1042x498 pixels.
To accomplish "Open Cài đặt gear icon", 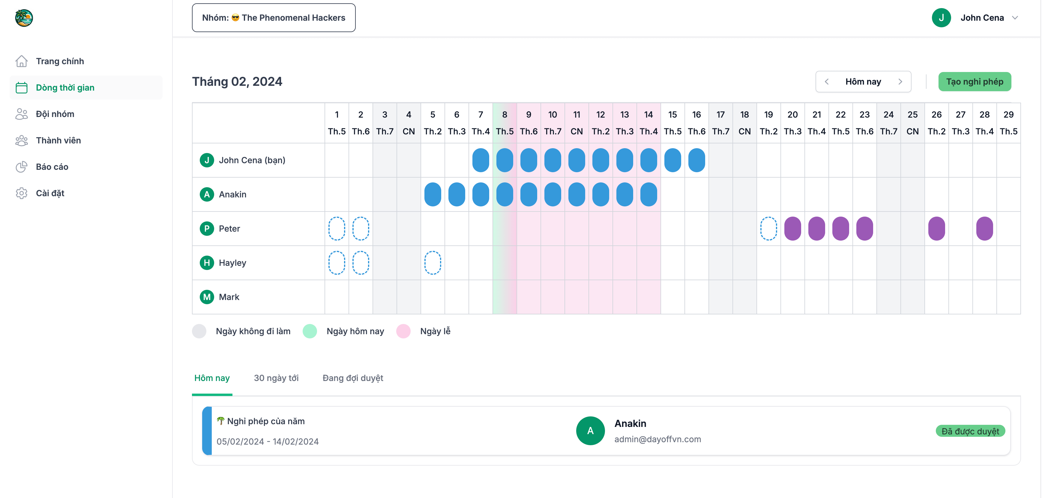I will [x=21, y=193].
